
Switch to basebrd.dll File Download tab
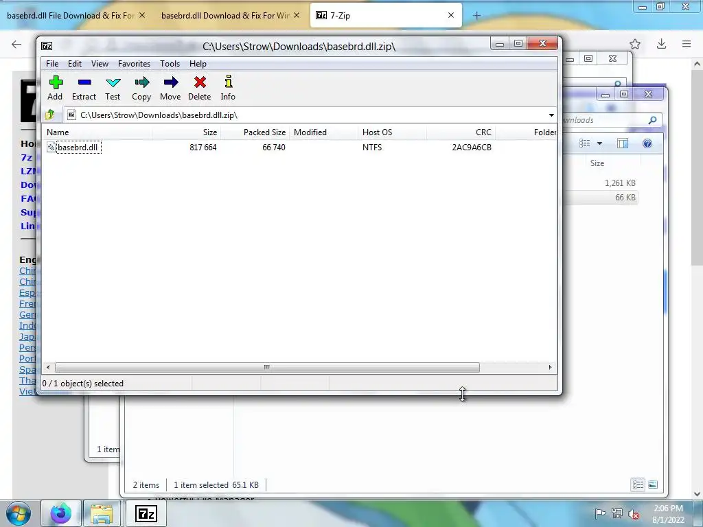[x=76, y=16]
